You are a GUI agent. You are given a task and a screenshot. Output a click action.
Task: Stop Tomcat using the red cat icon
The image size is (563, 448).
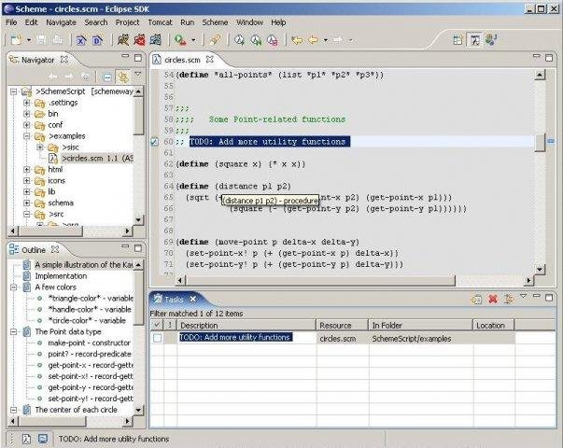coord(139,40)
